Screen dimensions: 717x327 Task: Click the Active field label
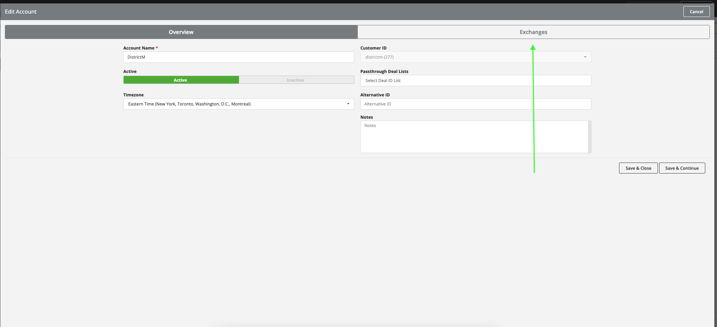coord(130,71)
